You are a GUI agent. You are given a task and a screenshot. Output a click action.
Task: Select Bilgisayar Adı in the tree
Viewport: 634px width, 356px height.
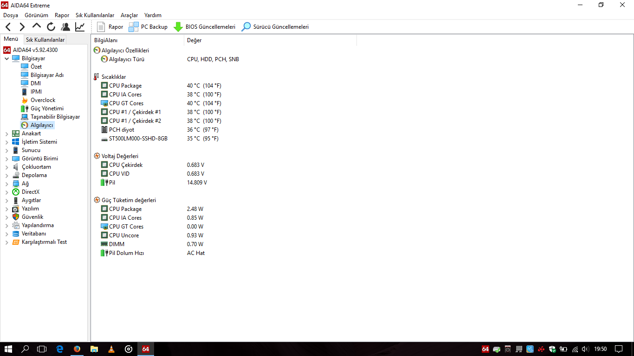[47, 75]
